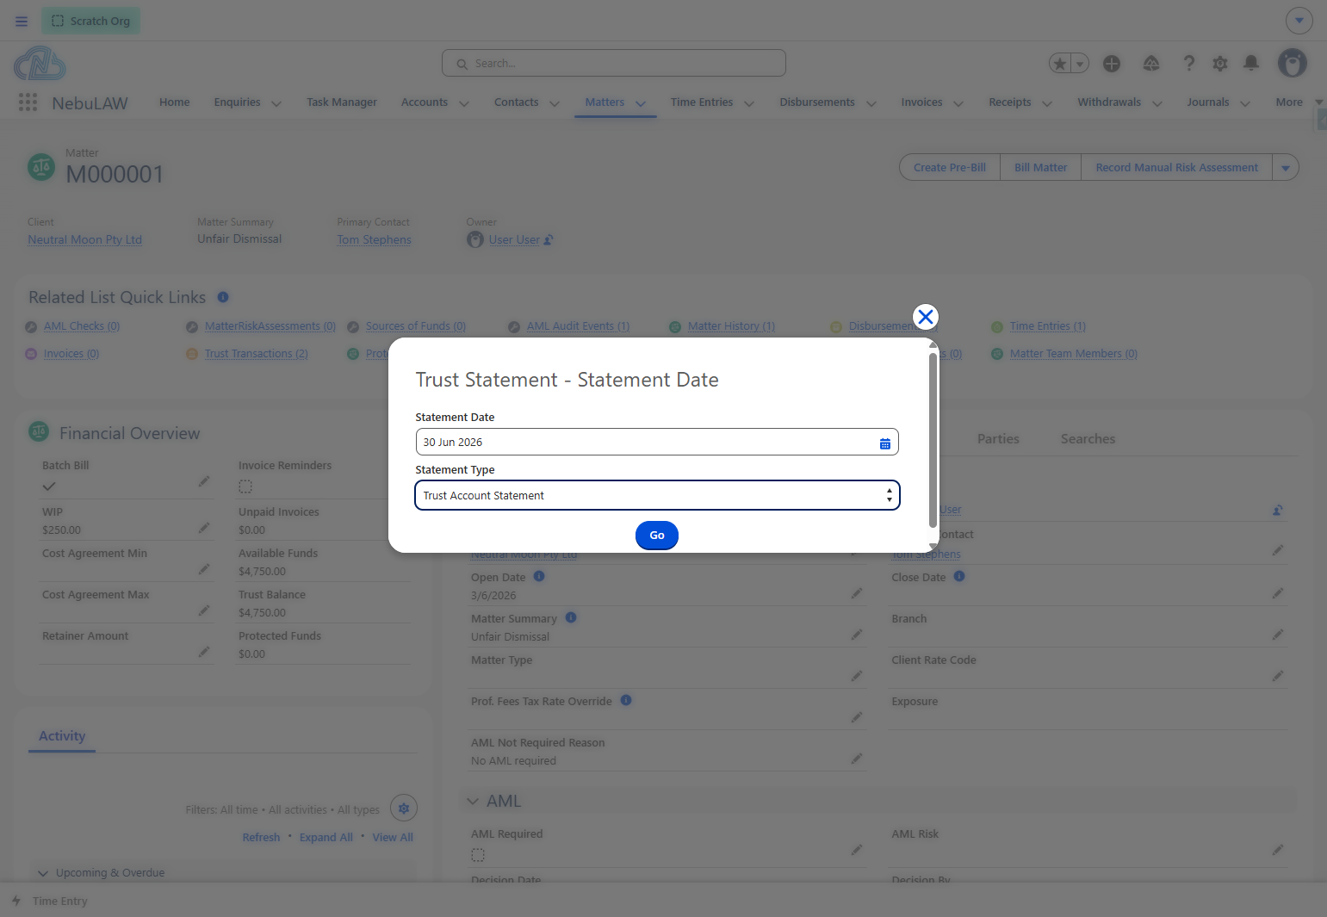Open the Setup gear menu
1327x917 pixels.
tap(1220, 64)
